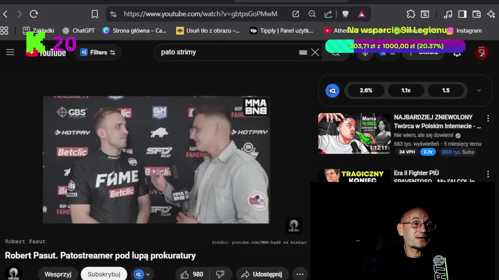Open site settings icon in the address bar
This screenshot has height=280, width=499.
pyautogui.click(x=113, y=14)
